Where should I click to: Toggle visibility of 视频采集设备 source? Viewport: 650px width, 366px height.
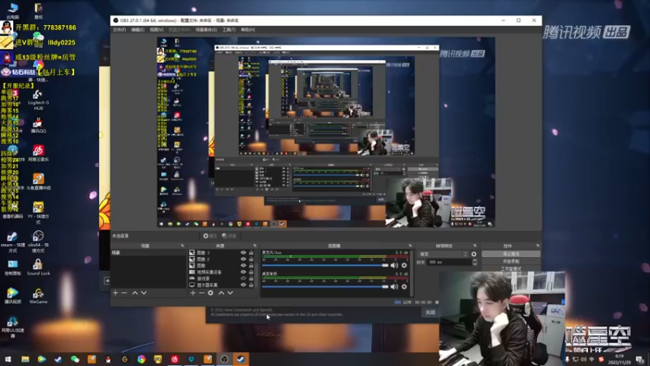243,272
